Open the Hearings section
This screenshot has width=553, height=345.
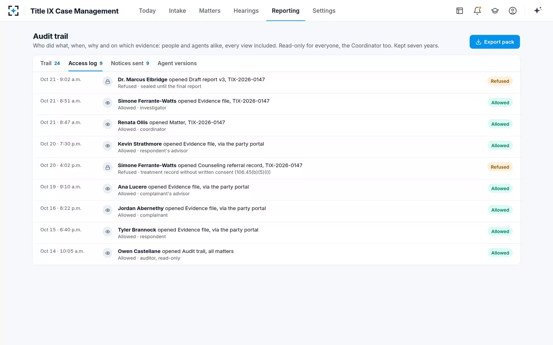[x=246, y=11]
